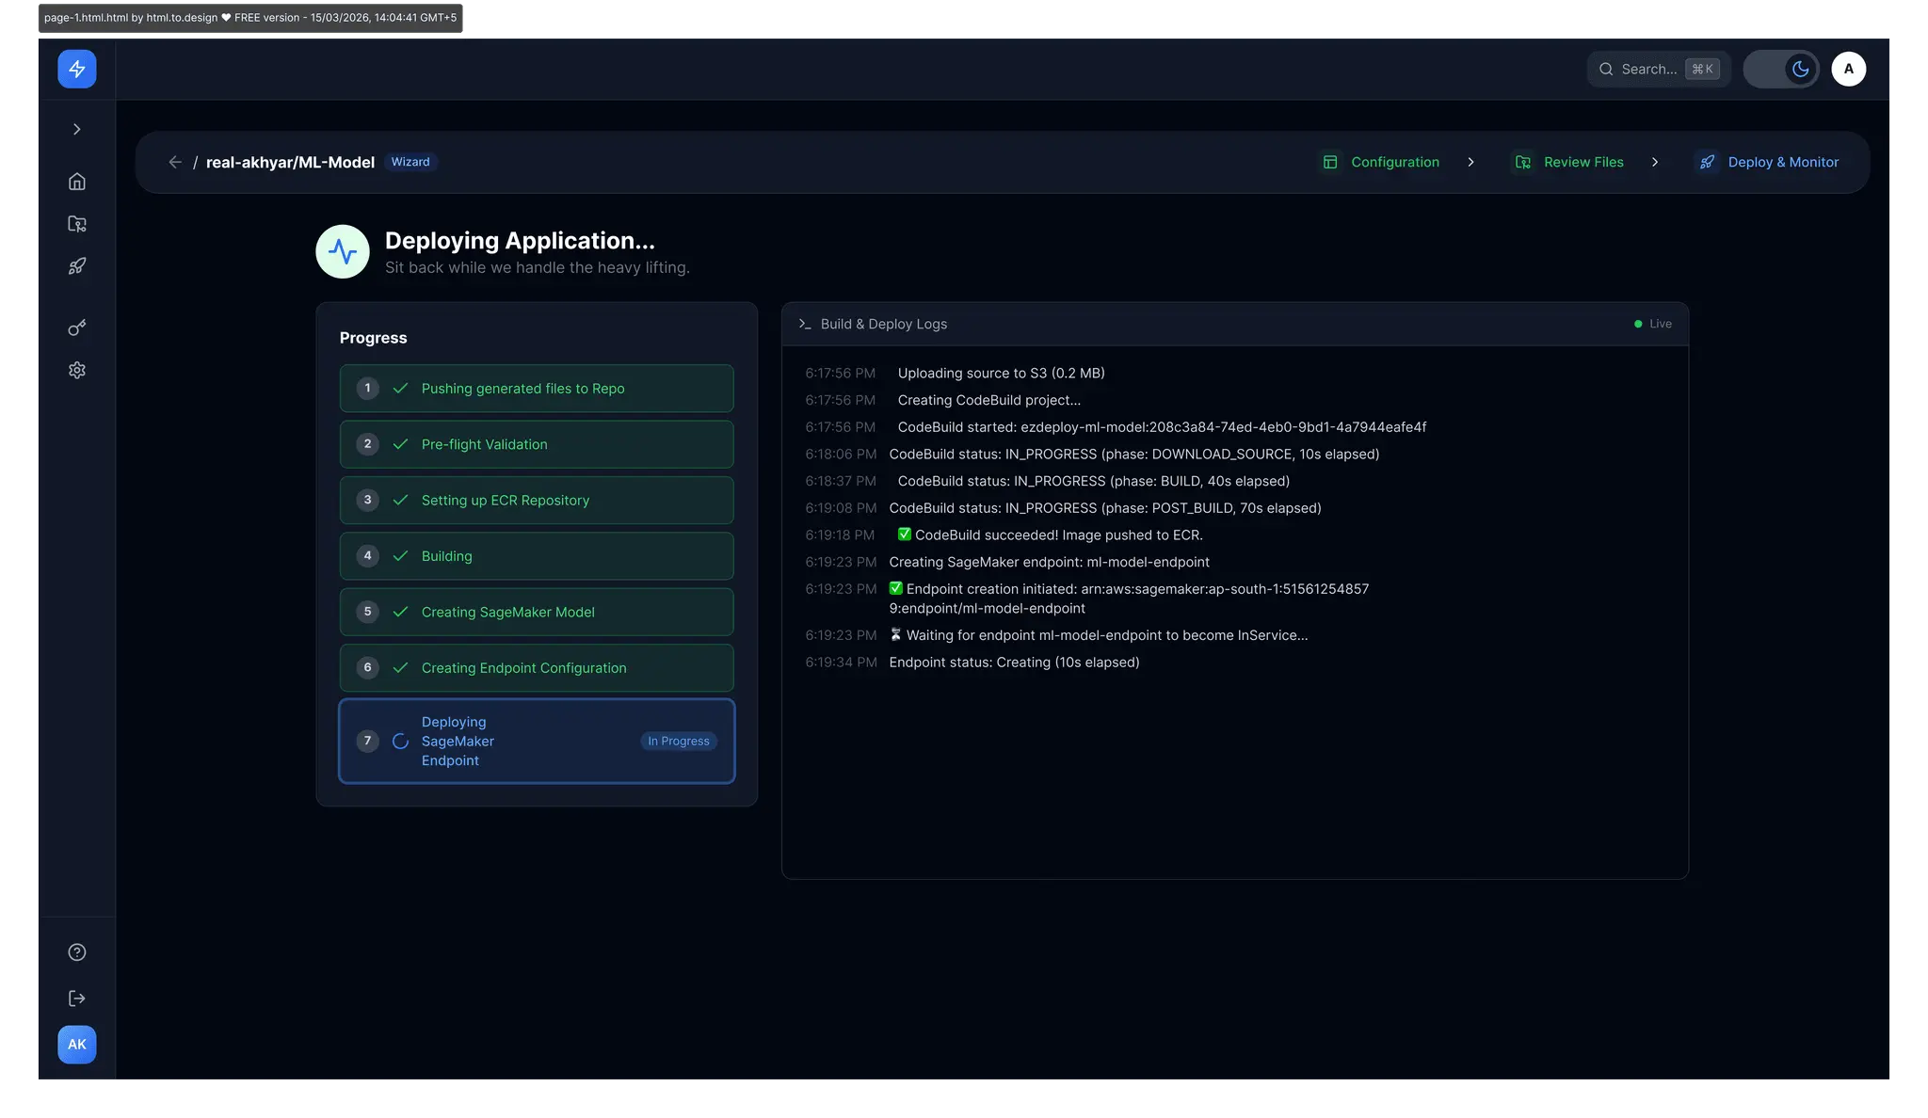
Task: Go back using the left arrow
Action: [x=175, y=162]
